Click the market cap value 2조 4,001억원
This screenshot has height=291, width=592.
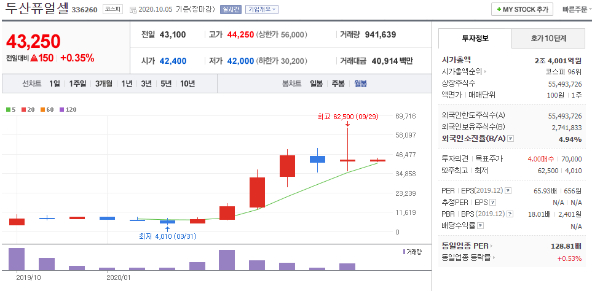pyautogui.click(x=558, y=60)
